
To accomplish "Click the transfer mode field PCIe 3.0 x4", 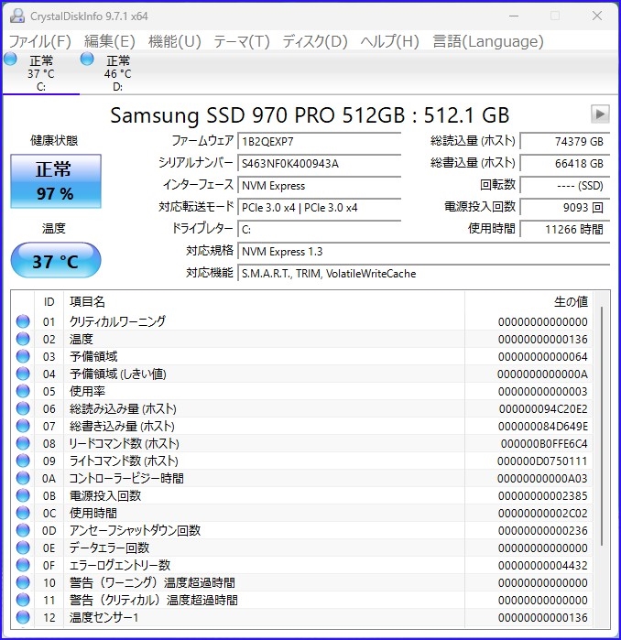I will coord(319,208).
